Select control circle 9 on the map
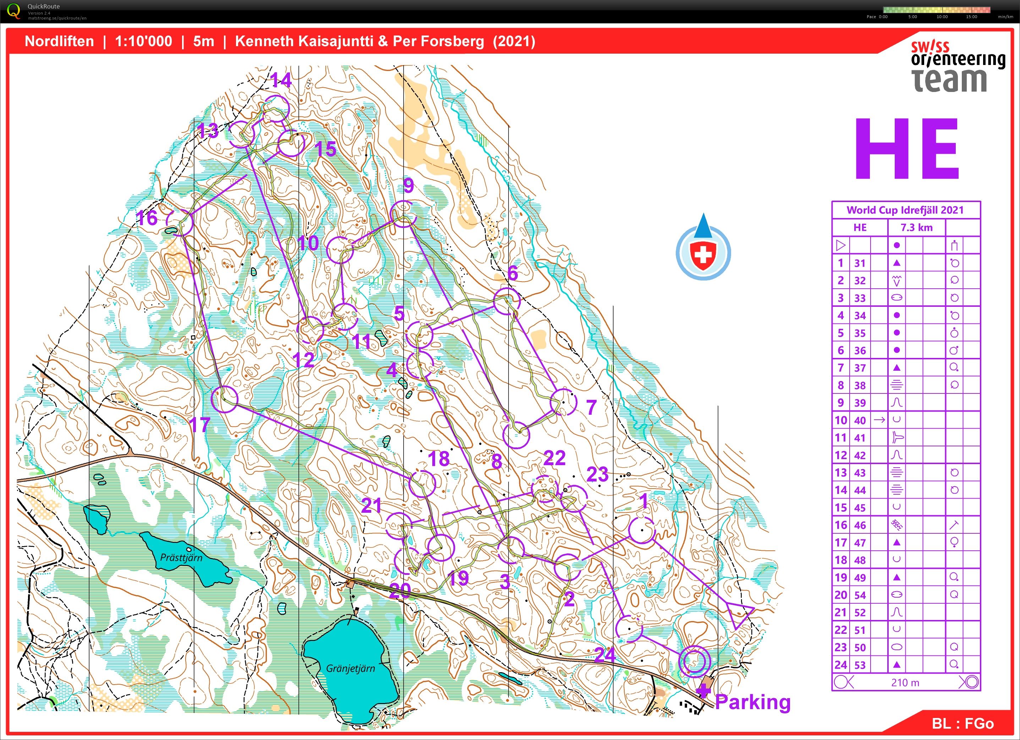This screenshot has width=1020, height=740. [x=404, y=214]
